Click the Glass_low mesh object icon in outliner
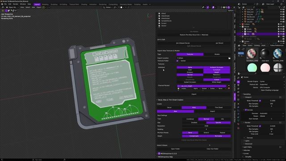Image resolution: width=286 pixels, height=161 pixels. point(245,12)
